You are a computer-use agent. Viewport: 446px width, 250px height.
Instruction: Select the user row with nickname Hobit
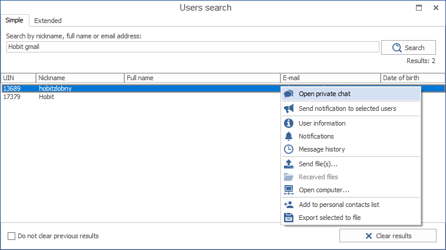(x=47, y=97)
